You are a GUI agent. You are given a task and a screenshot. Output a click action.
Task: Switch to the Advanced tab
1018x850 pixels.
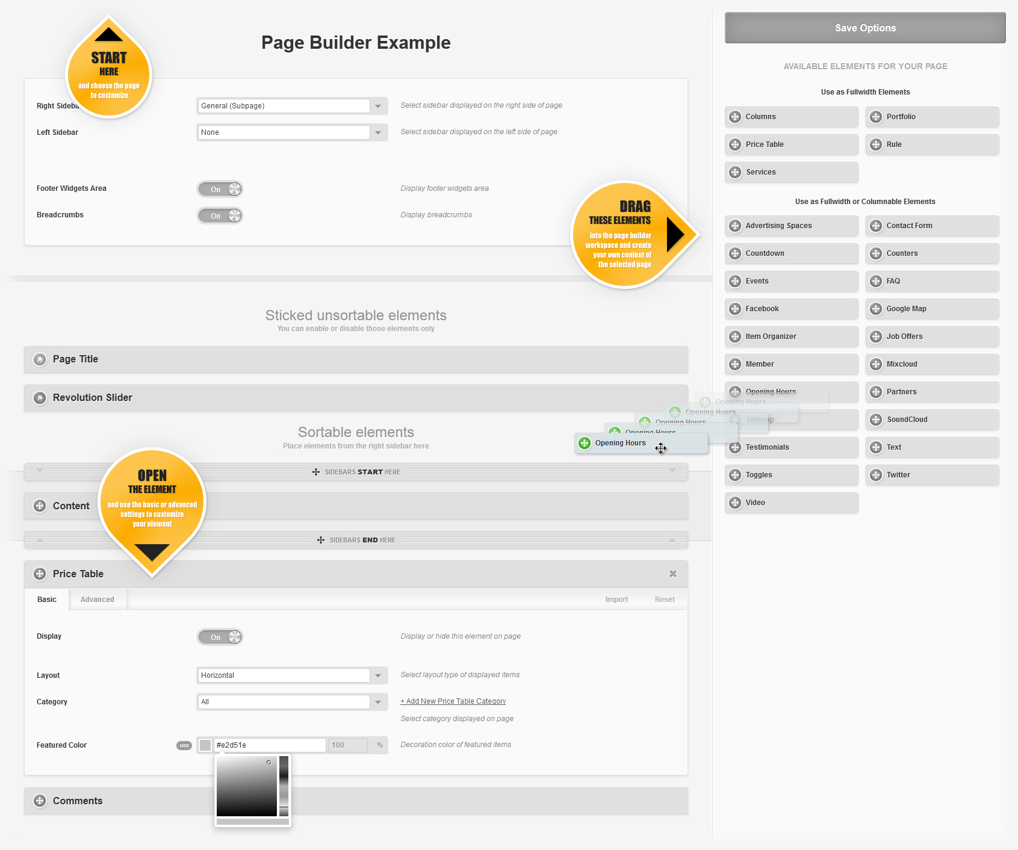tap(98, 600)
